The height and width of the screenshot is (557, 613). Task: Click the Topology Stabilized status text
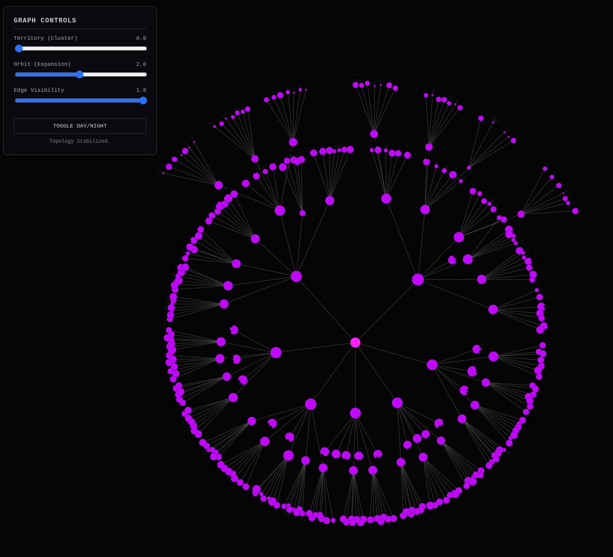pyautogui.click(x=80, y=141)
